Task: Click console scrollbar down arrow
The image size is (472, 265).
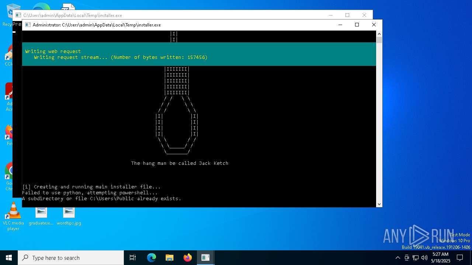Action: (x=379, y=204)
